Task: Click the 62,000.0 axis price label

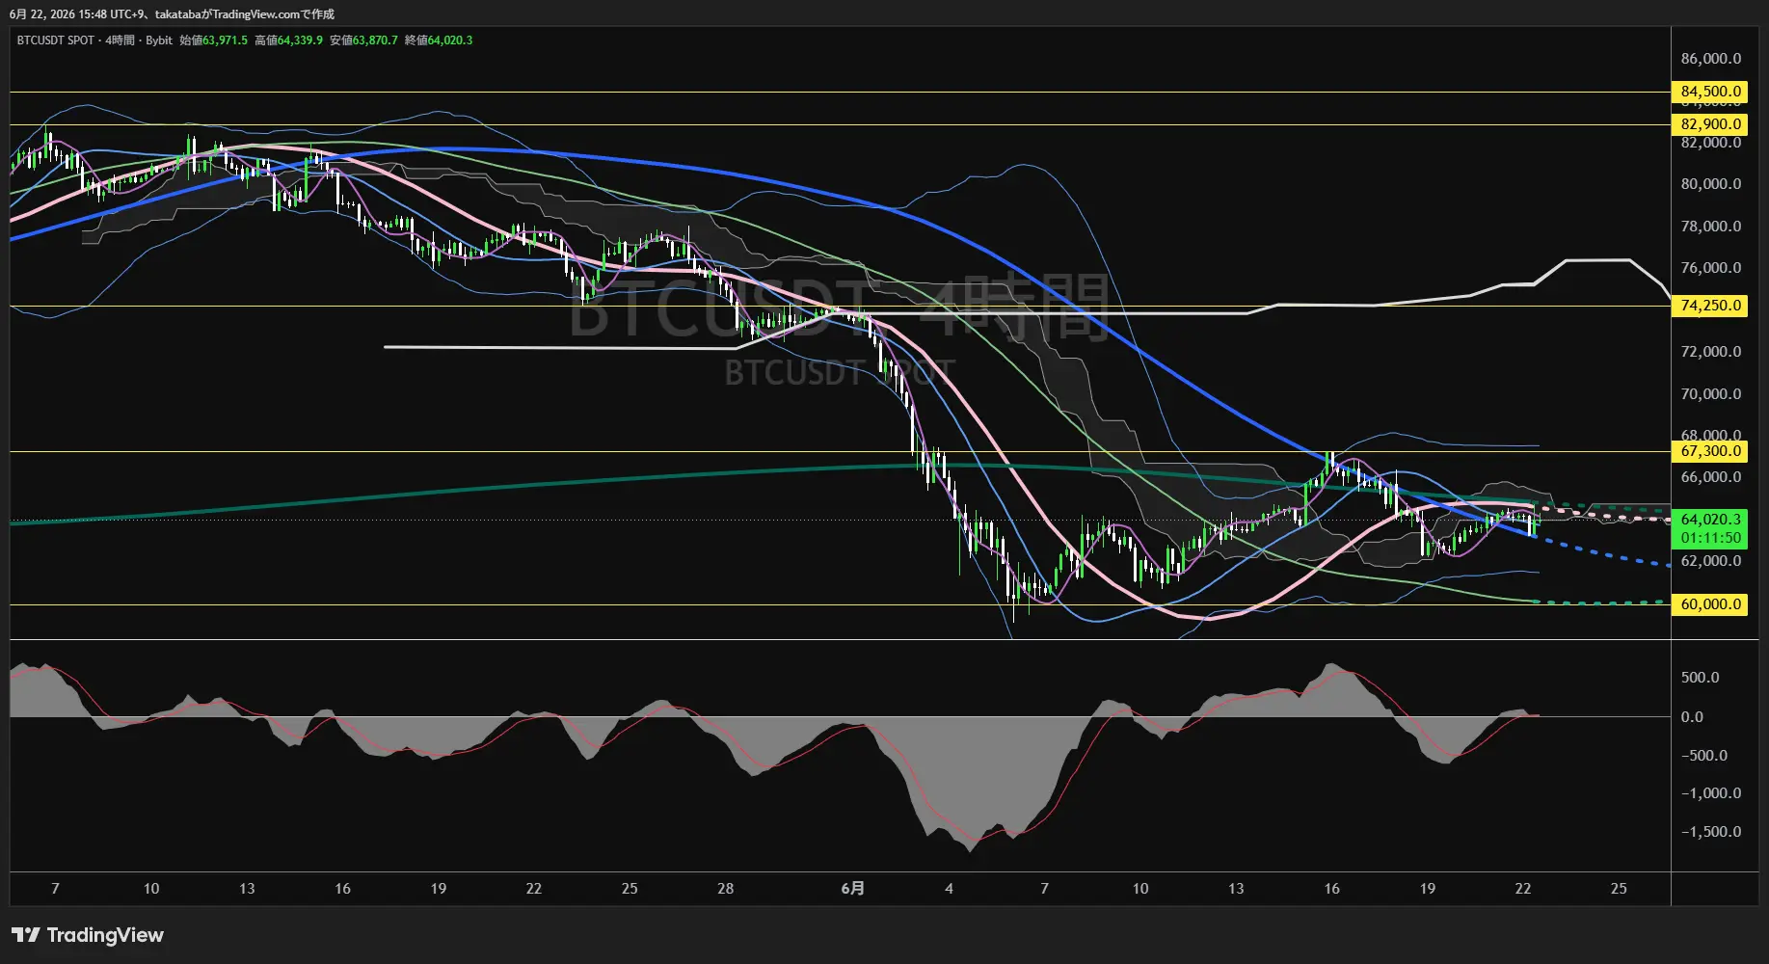Action: 1710,561
